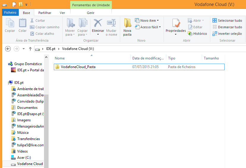
Task: Select Grupo Doméstico in the navigation pane
Action: [25, 64]
